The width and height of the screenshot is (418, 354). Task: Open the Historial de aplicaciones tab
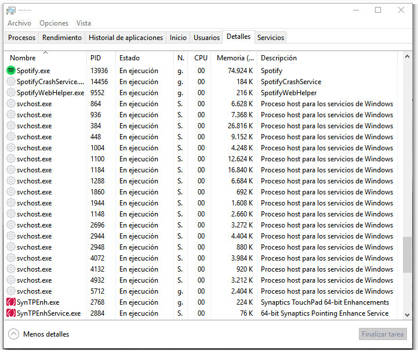click(x=126, y=38)
